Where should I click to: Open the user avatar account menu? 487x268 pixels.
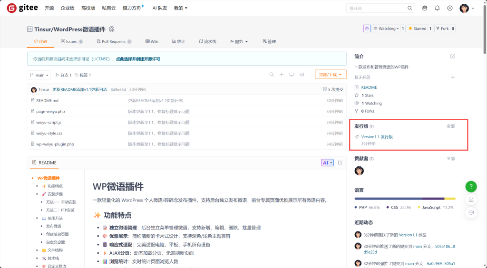click(467, 9)
